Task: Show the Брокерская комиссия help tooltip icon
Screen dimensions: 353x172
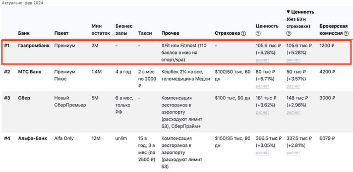Action: [346, 33]
